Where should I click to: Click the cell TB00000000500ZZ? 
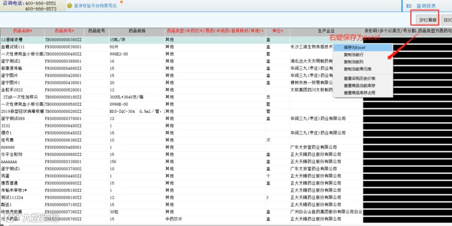pyautogui.click(x=64, y=104)
